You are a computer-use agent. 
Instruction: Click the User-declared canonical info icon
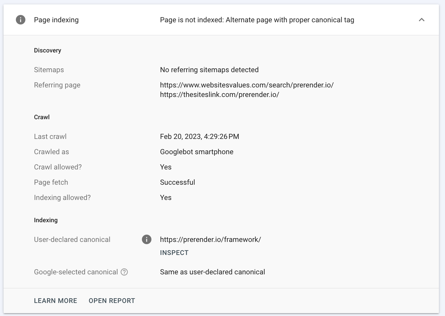146,239
